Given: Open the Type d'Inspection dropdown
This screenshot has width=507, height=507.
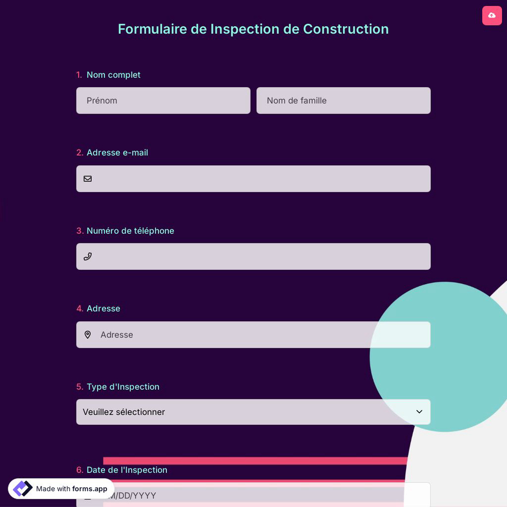Looking at the screenshot, I should (x=253, y=412).
